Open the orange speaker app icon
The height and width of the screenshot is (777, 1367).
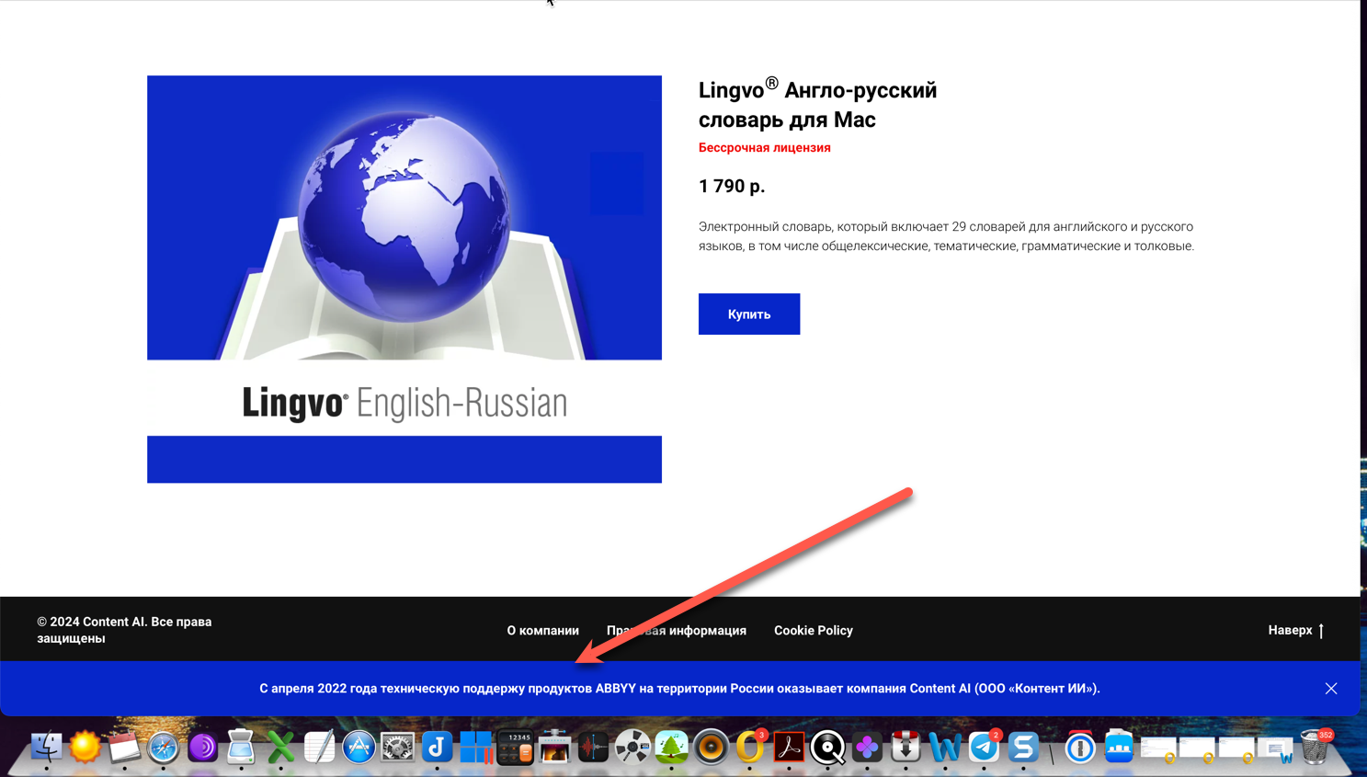(711, 747)
